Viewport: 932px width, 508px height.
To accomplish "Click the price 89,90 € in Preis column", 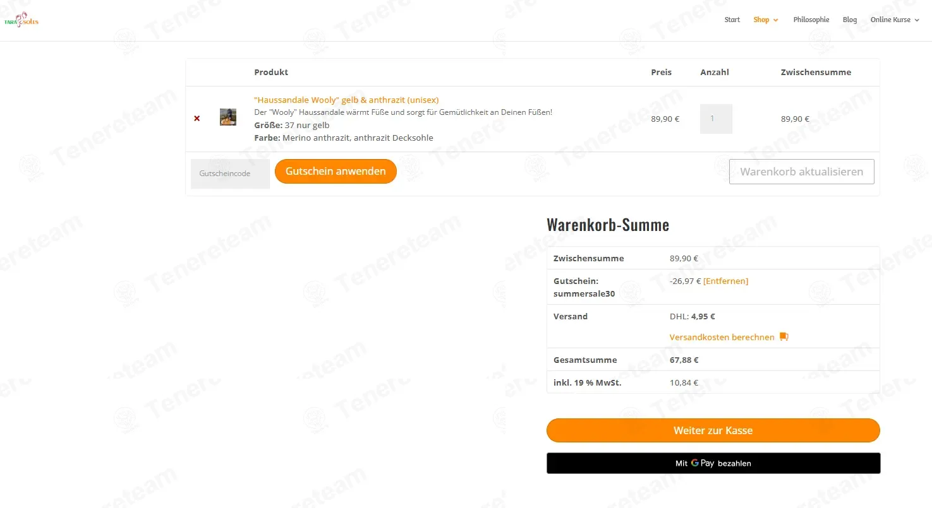I will [x=665, y=119].
